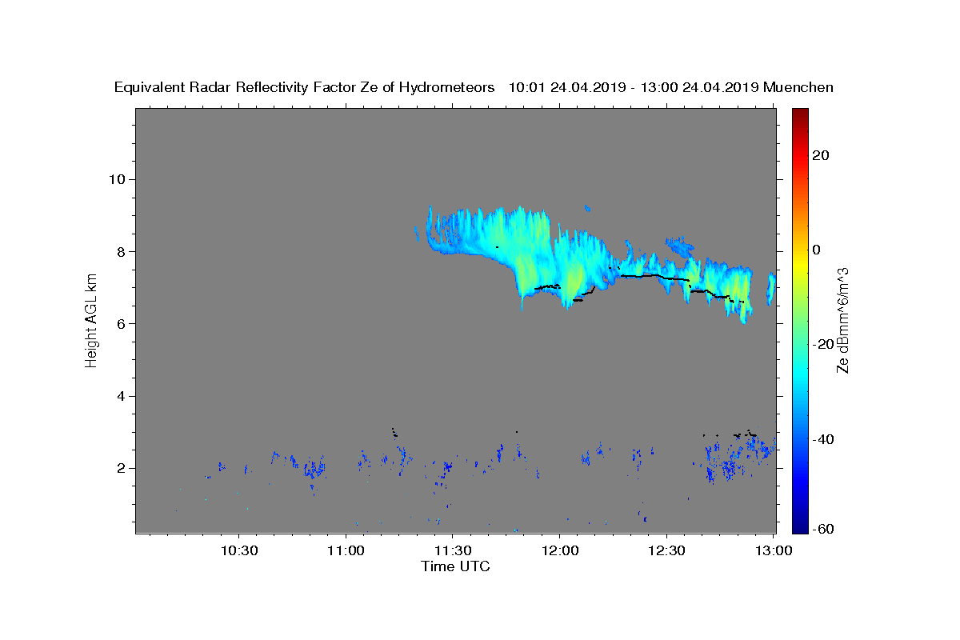This screenshot has height=640, width=960.
Task: Click the height tick label 10
Action: coord(118,179)
